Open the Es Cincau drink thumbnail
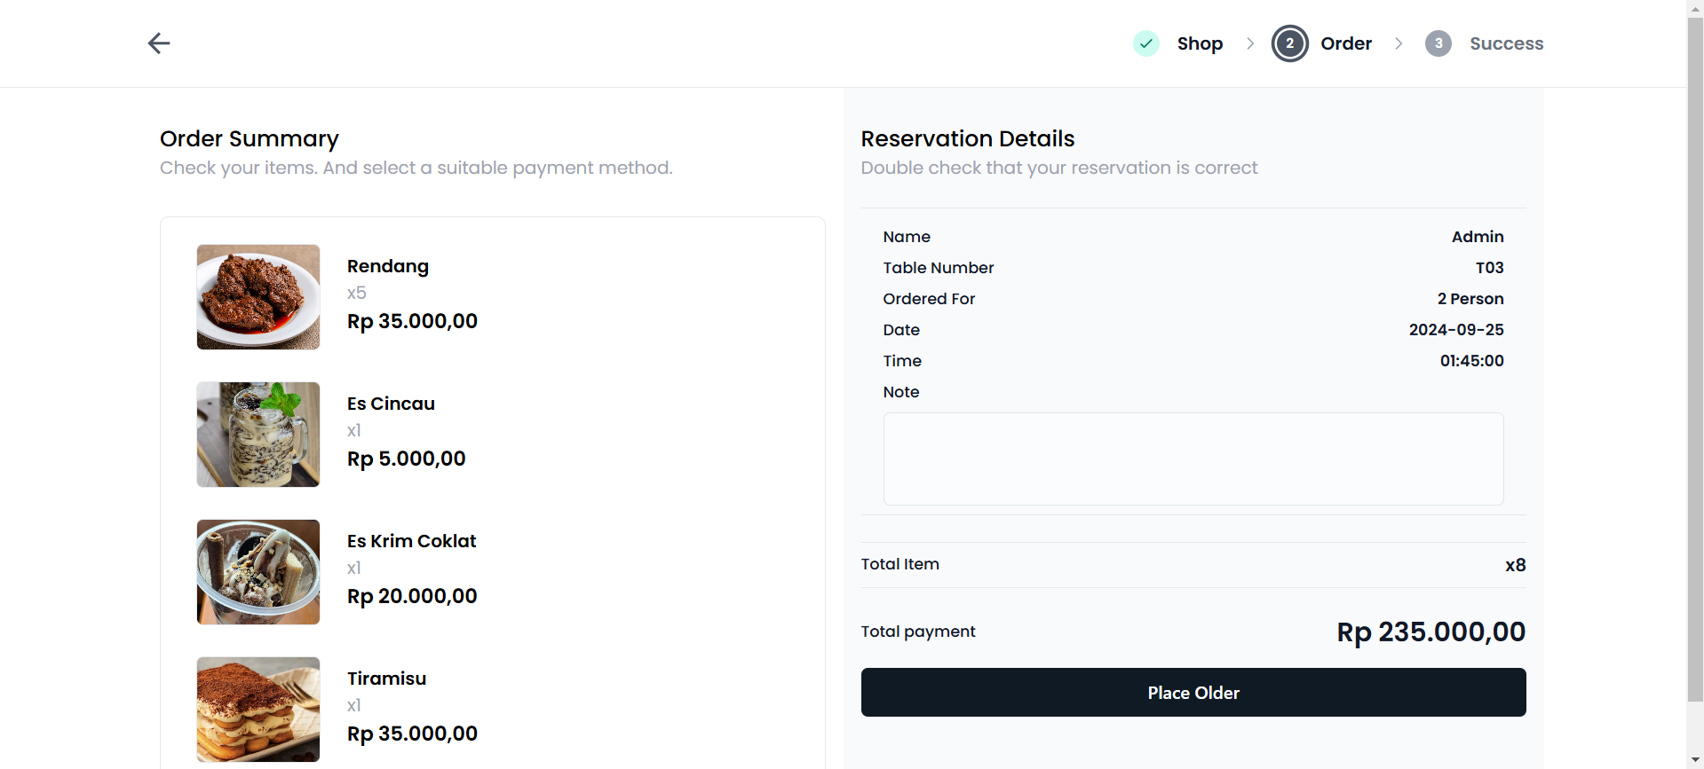The width and height of the screenshot is (1704, 769). click(x=258, y=435)
